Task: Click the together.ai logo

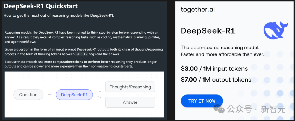Action: (x=197, y=10)
